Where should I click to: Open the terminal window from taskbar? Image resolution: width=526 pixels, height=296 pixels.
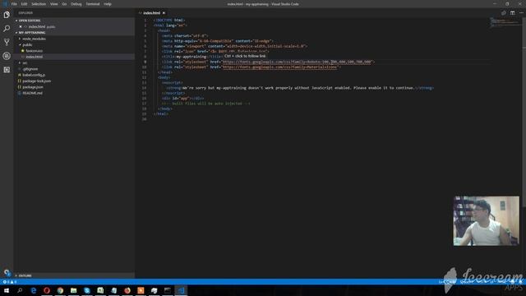pyautogui.click(x=168, y=290)
